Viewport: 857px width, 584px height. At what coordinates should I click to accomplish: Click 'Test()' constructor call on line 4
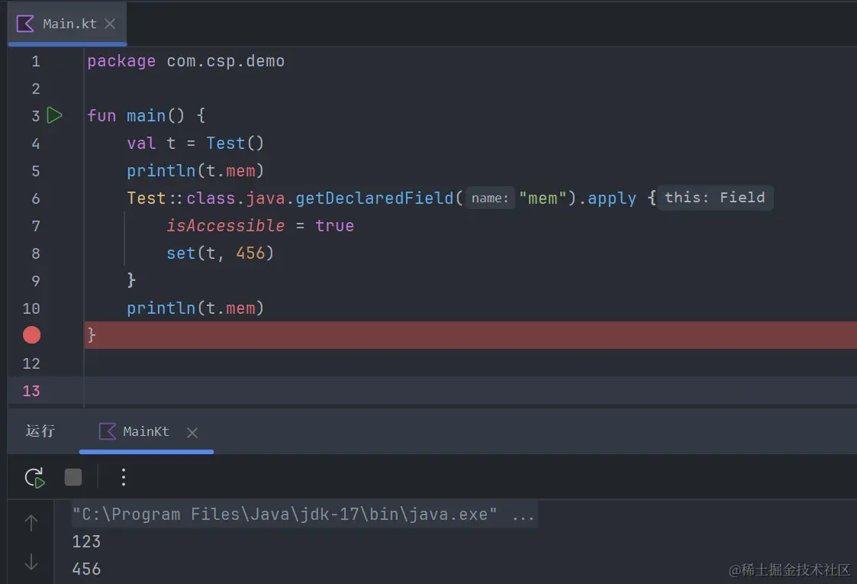click(235, 144)
